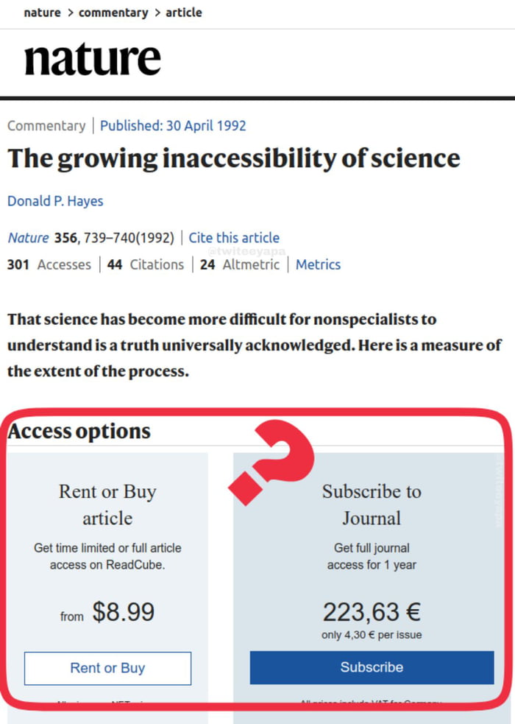Click the 'Subscribe to Journal' card title
Image resolution: width=515 pixels, height=724 pixels.
click(372, 505)
